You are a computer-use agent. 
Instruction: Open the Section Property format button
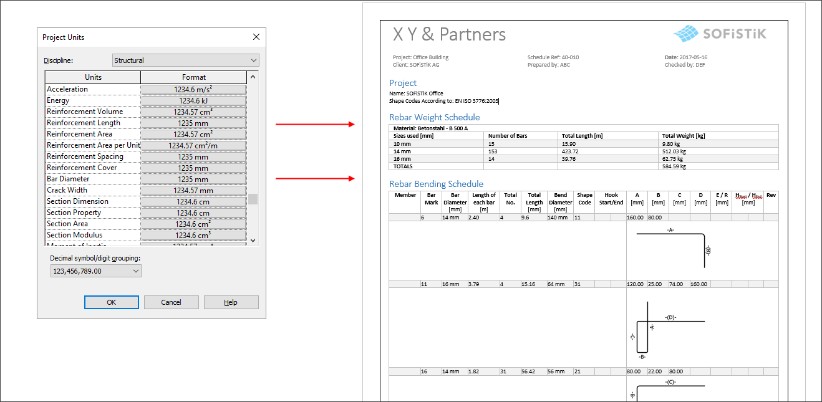click(x=194, y=213)
